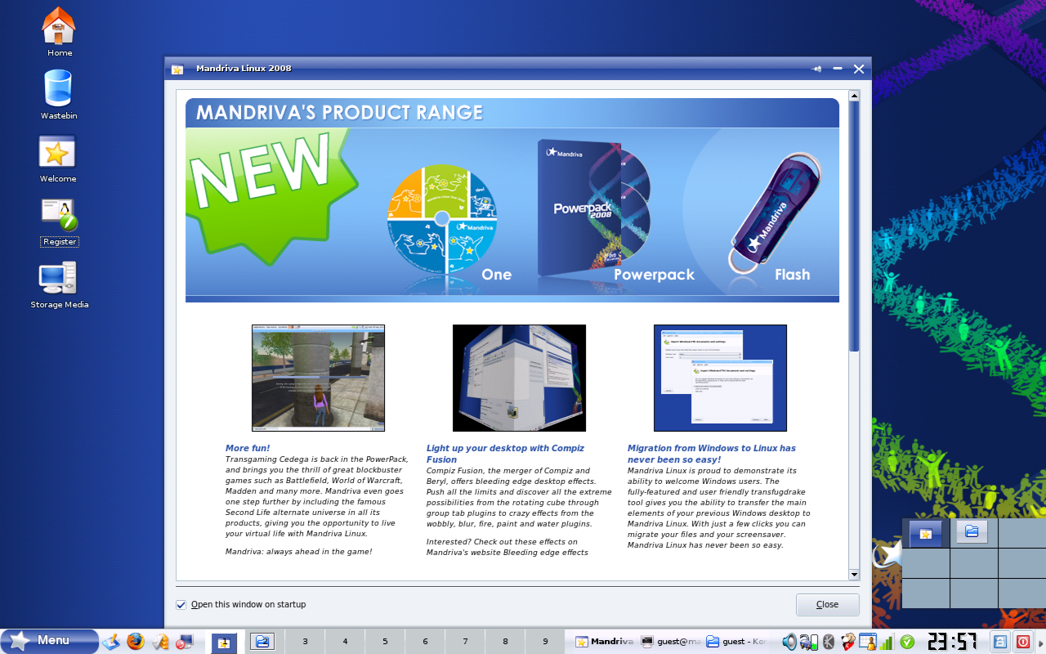Click the folder window in desktop grid preview
The image size is (1046, 654).
point(972,531)
